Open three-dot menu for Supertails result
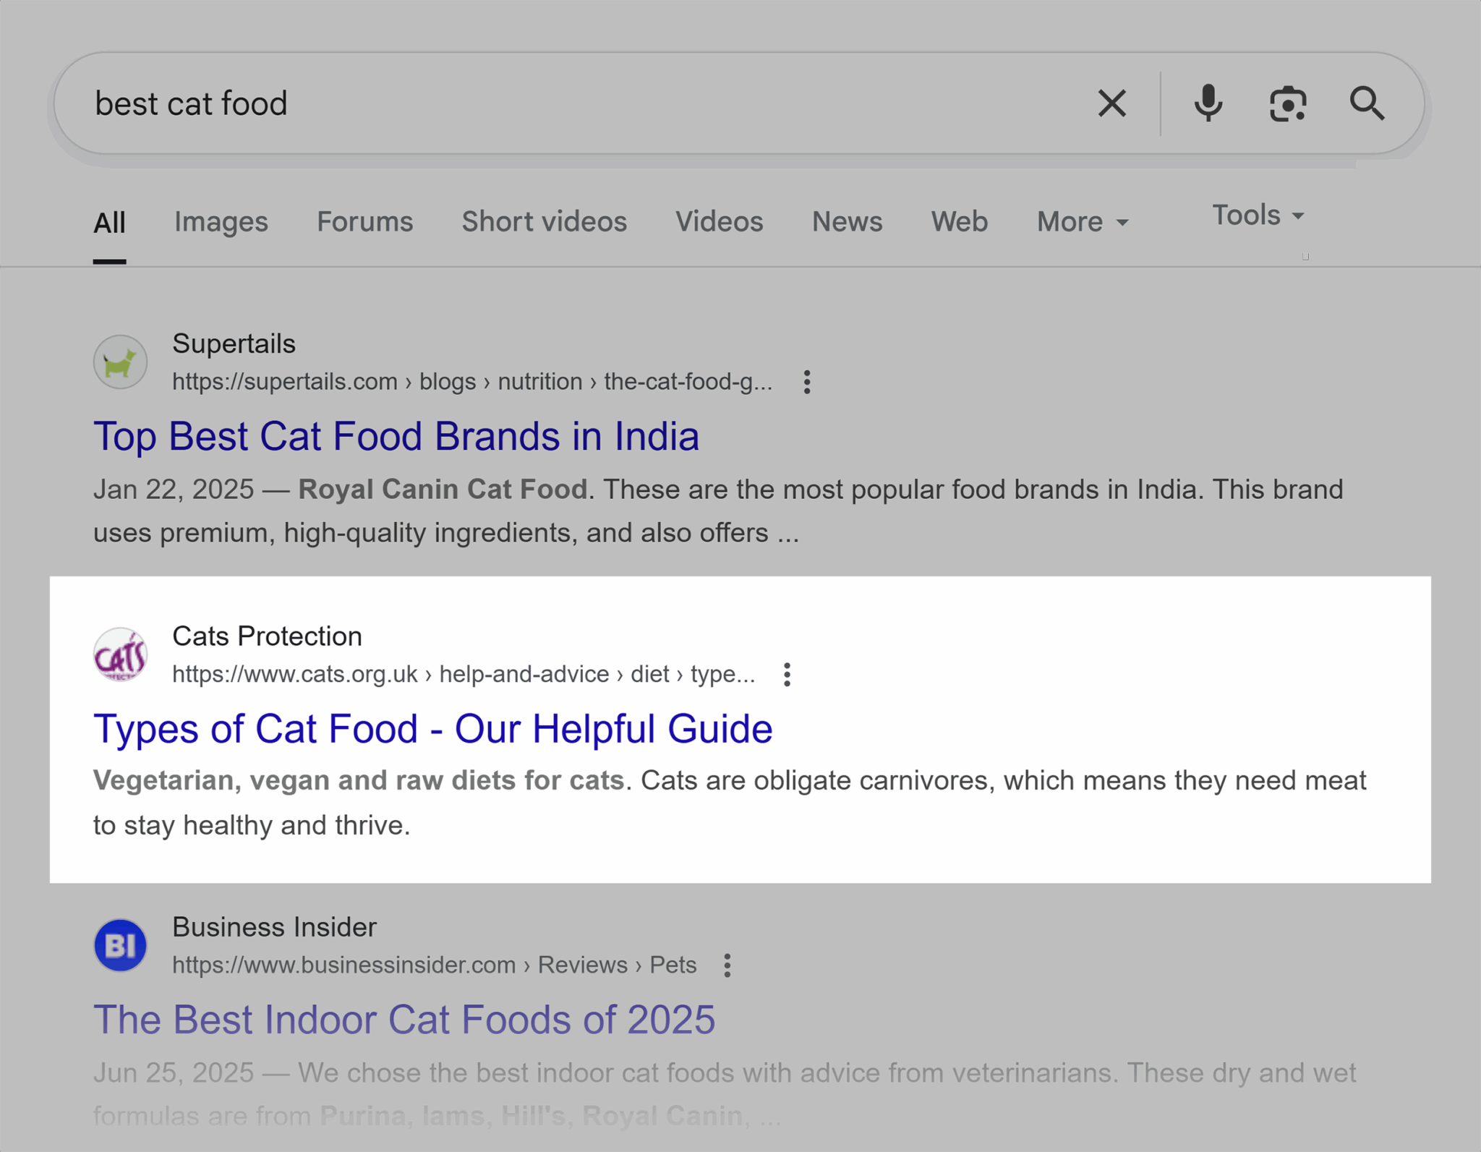The height and width of the screenshot is (1152, 1481). [806, 382]
